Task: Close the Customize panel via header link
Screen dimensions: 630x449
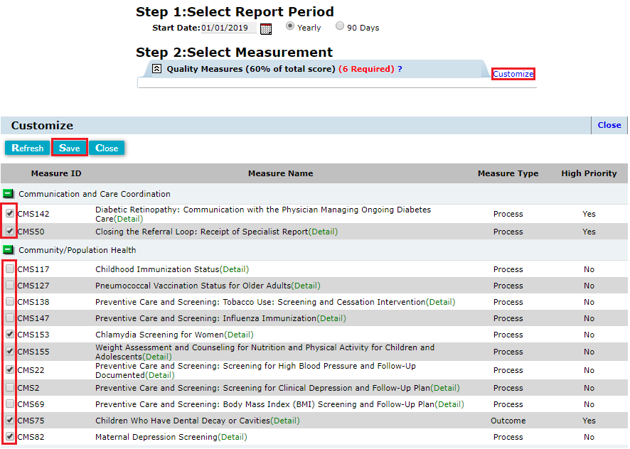Action: [609, 125]
